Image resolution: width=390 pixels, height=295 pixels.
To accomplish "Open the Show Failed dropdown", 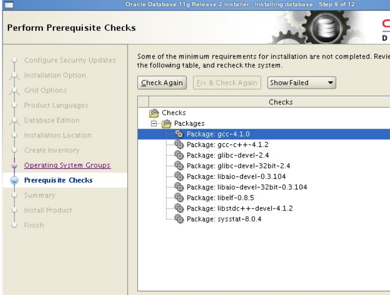I will (301, 82).
